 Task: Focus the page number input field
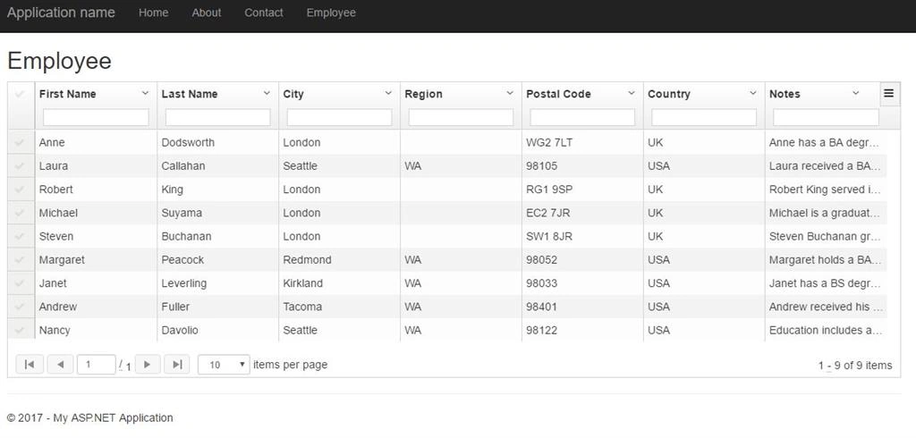click(96, 365)
